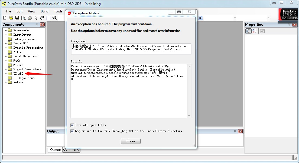Screen dimensions: 299x163
Task: Close Exception Notice via title X
Action: (x=189, y=12)
